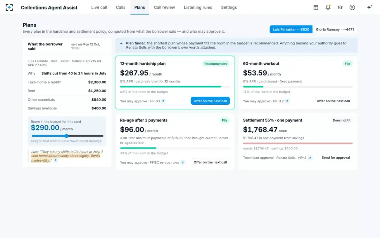
Task: Open the notifications bell
Action: pyautogui.click(x=328, y=7)
